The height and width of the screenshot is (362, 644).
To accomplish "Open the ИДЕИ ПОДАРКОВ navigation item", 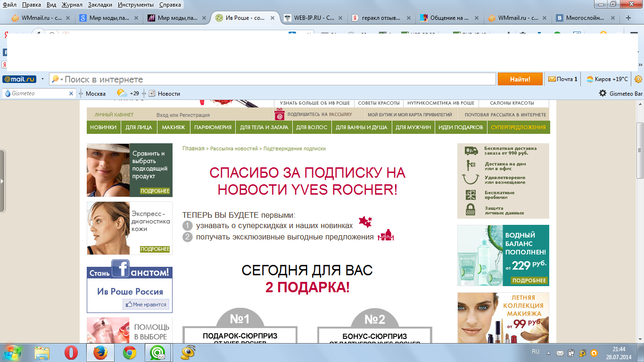I will [x=461, y=127].
